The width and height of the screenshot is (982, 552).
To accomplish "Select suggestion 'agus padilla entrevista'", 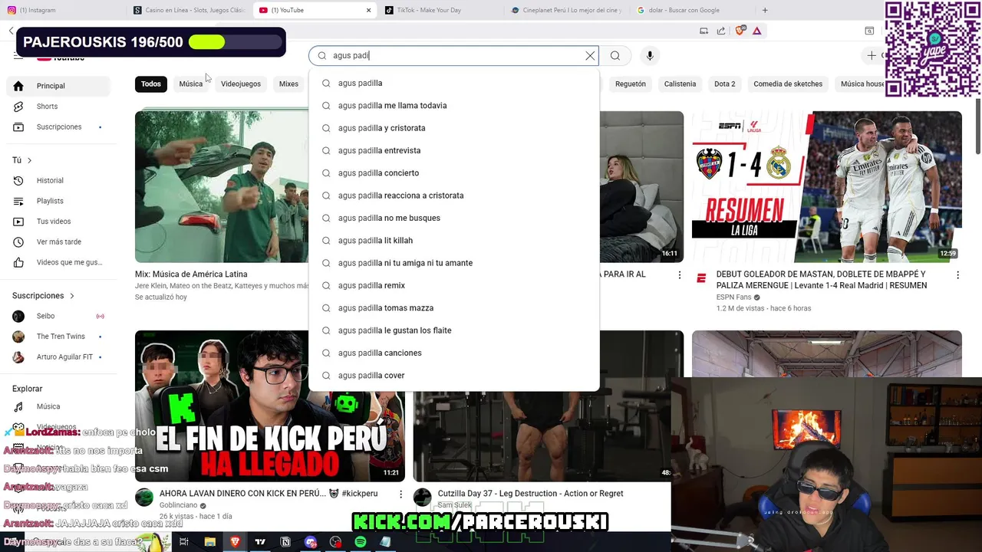I will [454, 150].
